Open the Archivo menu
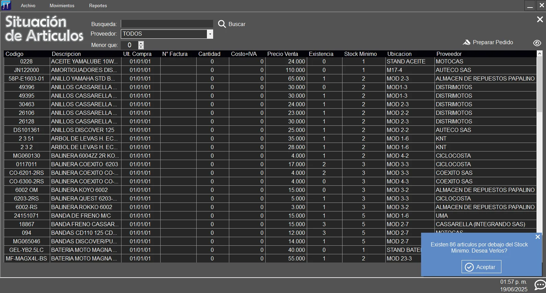This screenshot has width=546, height=293. (28, 6)
